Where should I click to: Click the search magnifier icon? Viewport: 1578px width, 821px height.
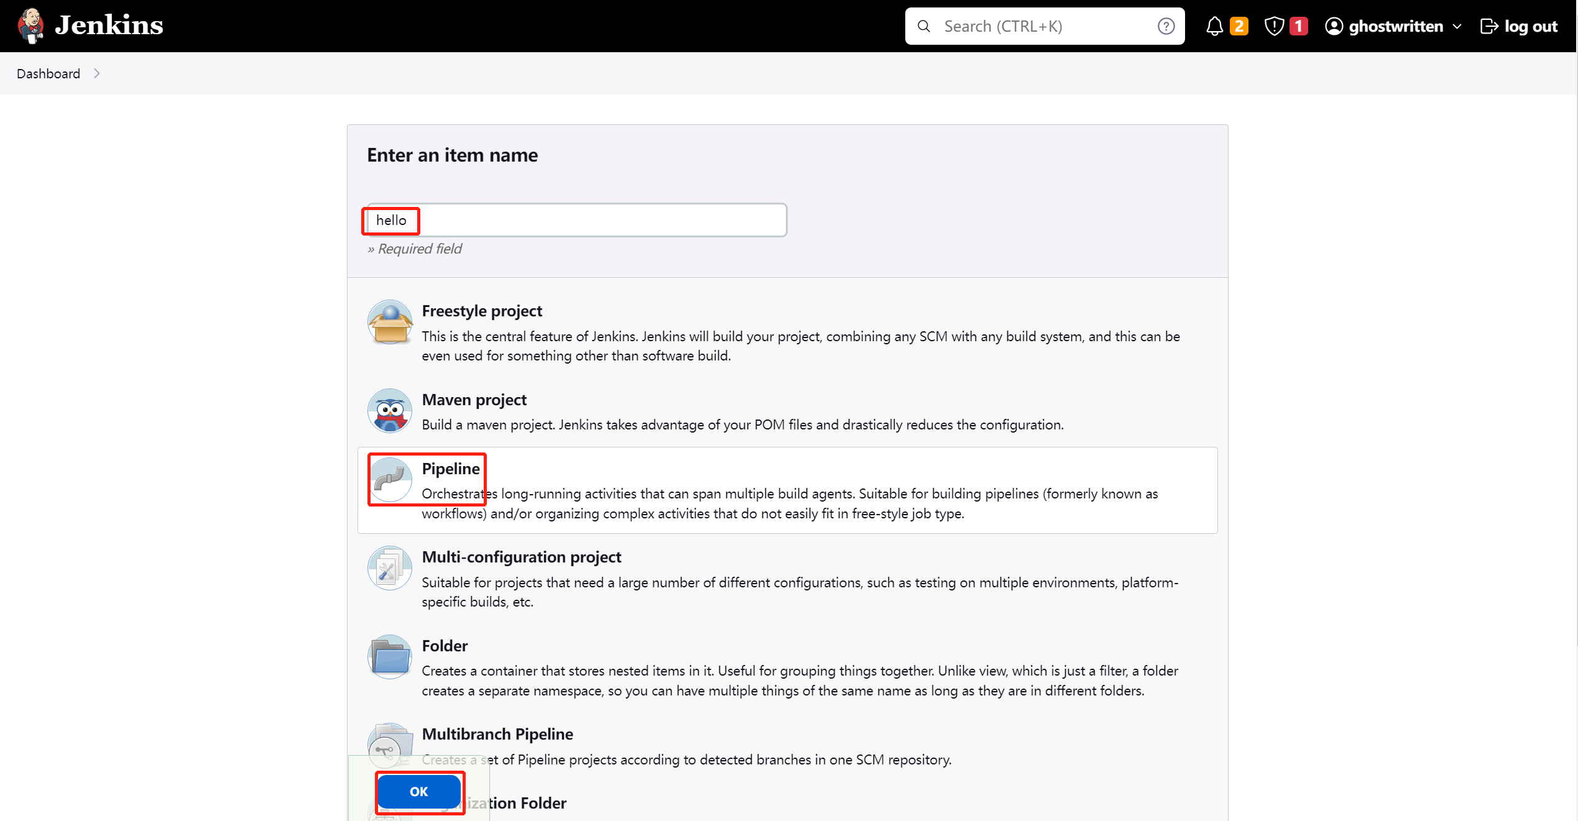pos(924,26)
